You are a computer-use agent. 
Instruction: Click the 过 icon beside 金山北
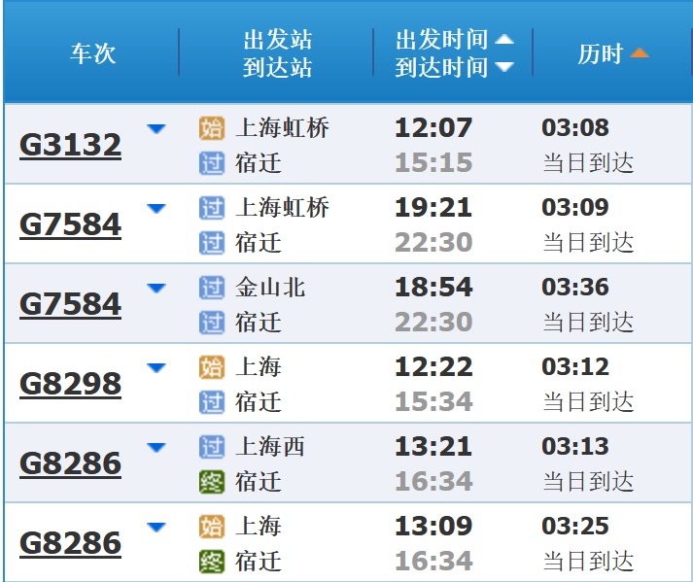point(211,287)
